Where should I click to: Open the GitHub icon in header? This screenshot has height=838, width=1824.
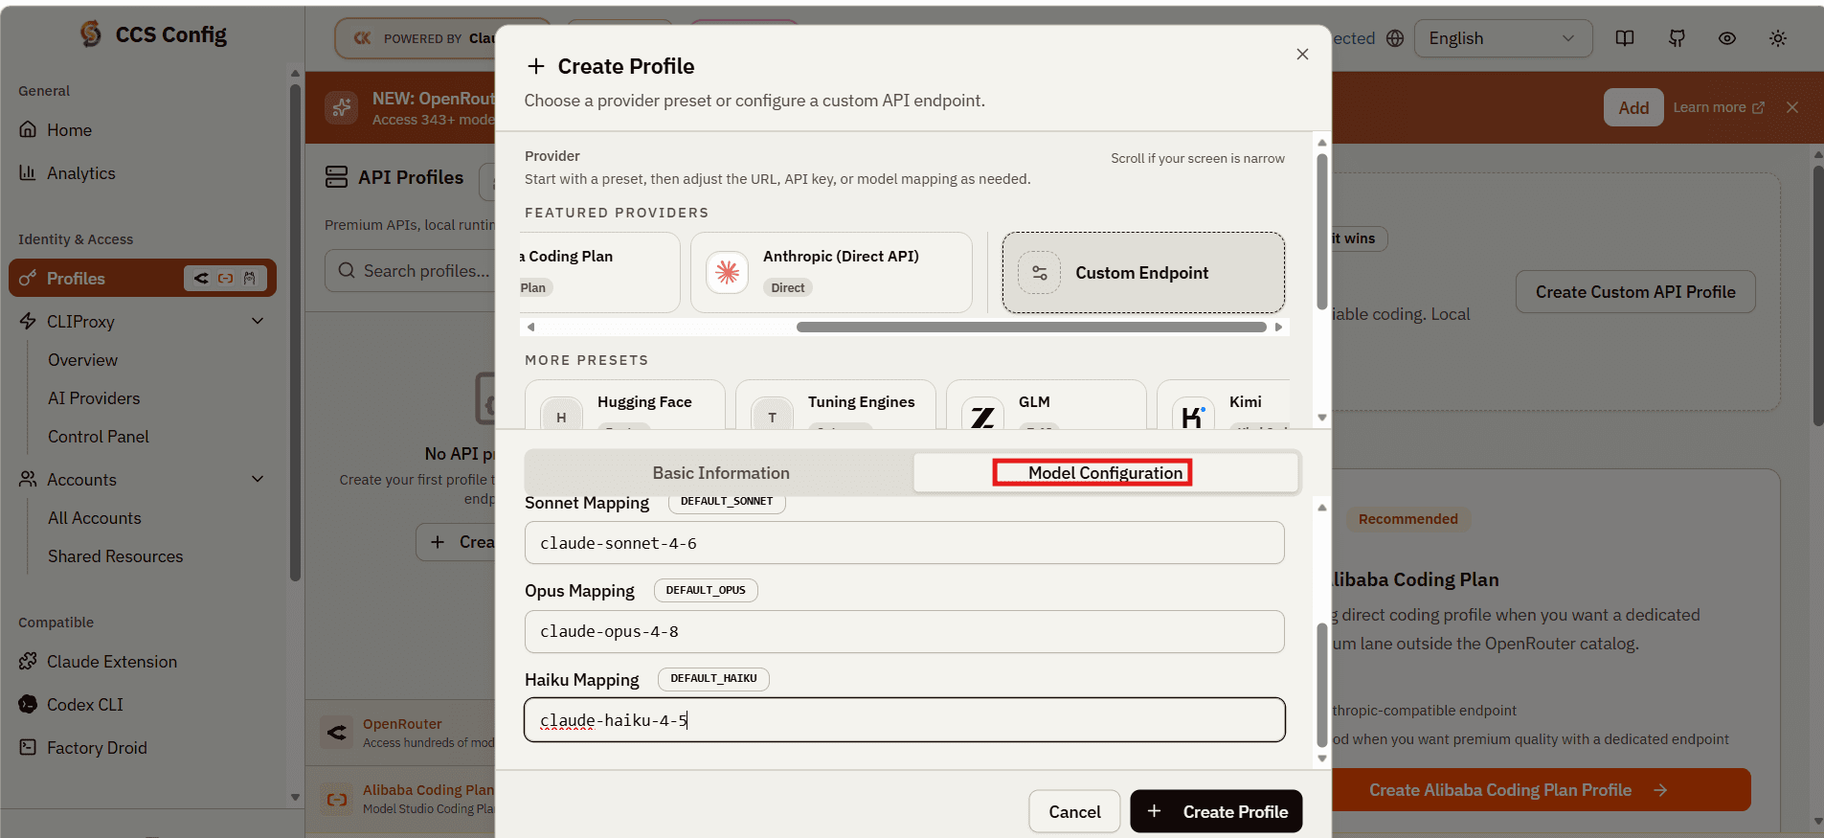(x=1677, y=38)
